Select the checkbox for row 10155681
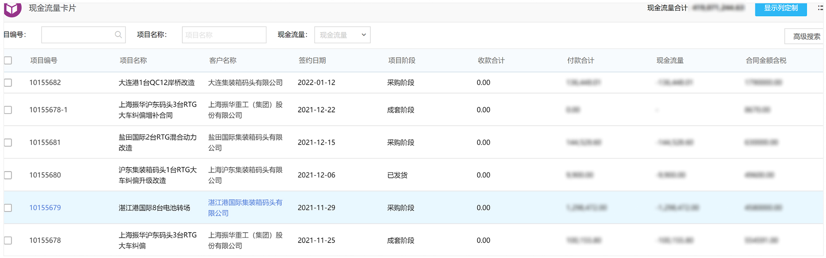The height and width of the screenshot is (258, 826). tap(8, 142)
